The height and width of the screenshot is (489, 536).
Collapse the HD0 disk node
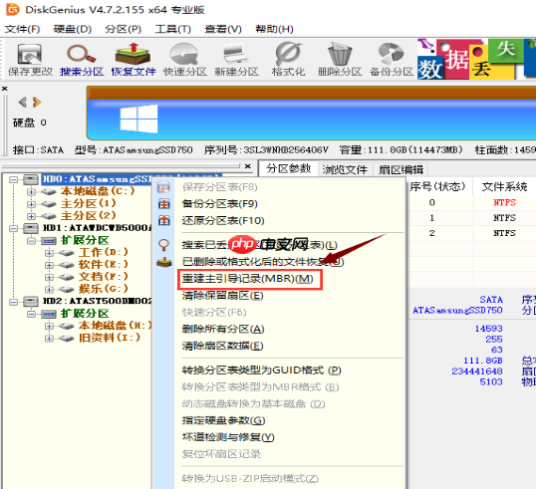(x=13, y=179)
